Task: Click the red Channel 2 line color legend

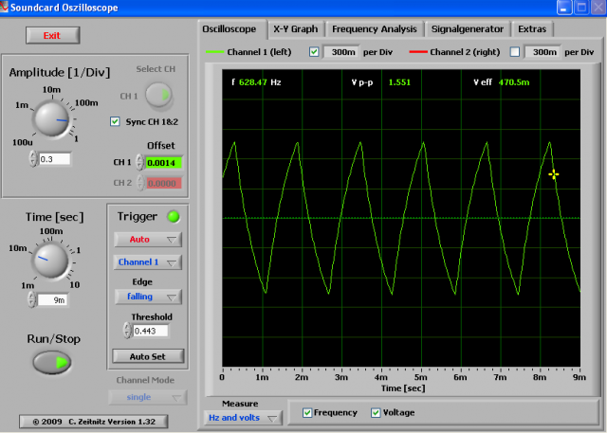Action: tap(418, 52)
